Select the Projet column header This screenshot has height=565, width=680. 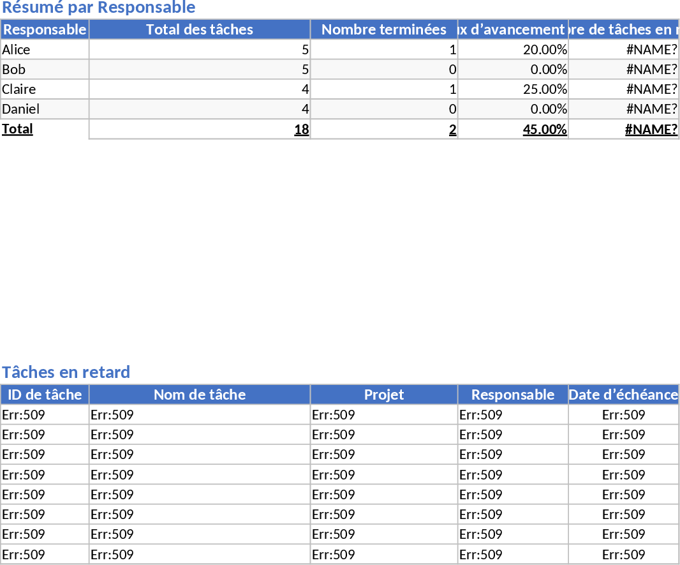(x=383, y=395)
